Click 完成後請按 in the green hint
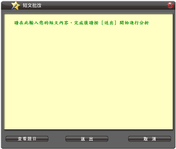The height and width of the screenshot is (149, 176). 86,23
